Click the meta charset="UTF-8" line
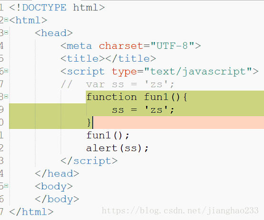The height and width of the screenshot is (220, 264). [131, 46]
